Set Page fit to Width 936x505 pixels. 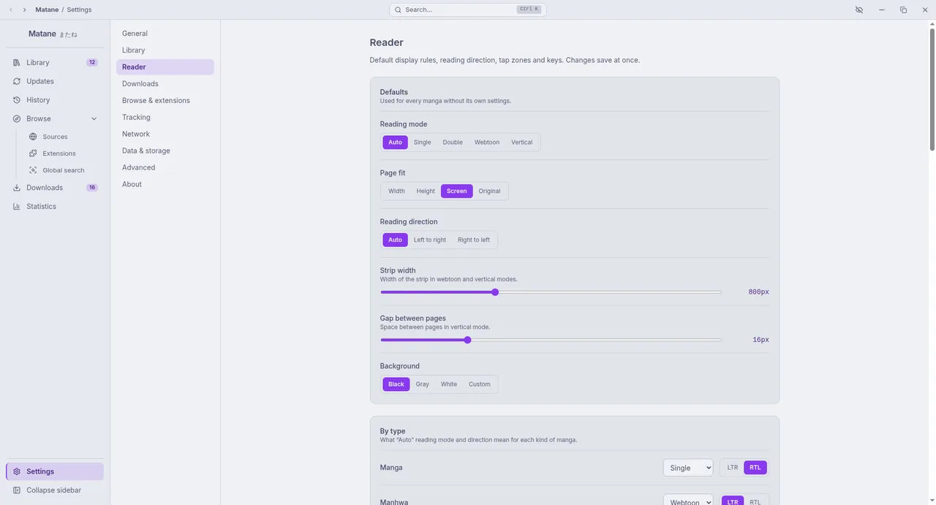(396, 191)
